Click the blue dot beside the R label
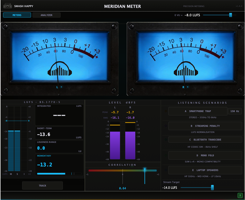Screen dimensions: 245x200 coord(188,87)
